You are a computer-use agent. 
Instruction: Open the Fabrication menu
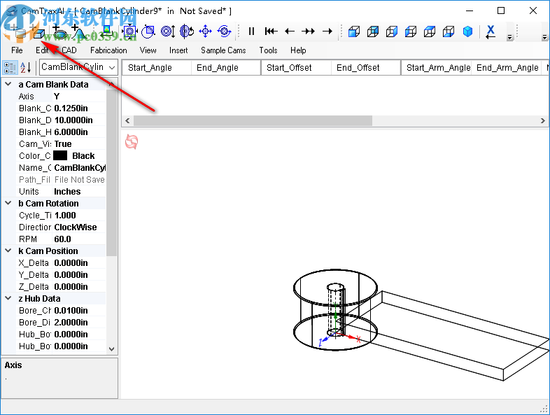(x=108, y=50)
